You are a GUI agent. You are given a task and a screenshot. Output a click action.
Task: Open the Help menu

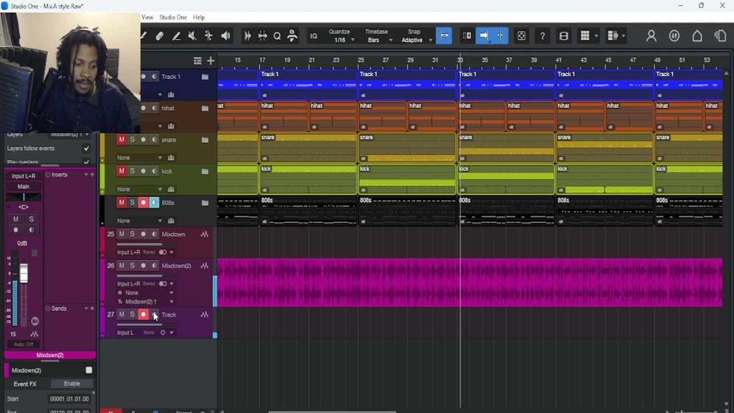click(x=199, y=18)
